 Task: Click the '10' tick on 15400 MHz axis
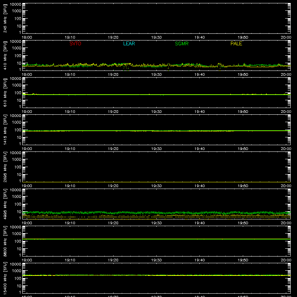19,286
